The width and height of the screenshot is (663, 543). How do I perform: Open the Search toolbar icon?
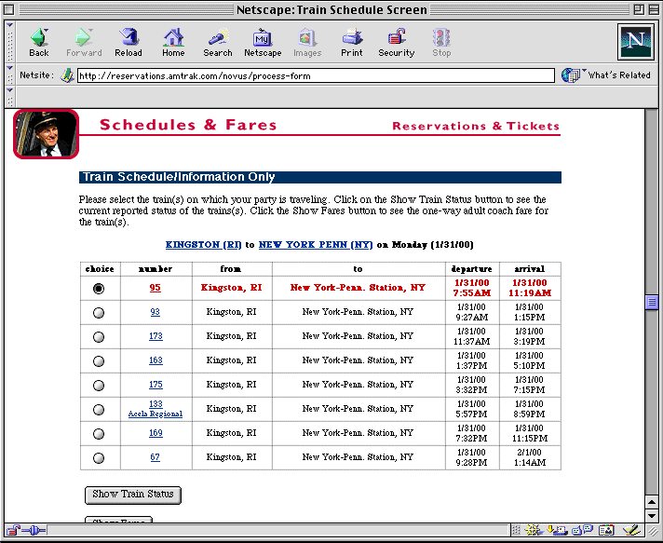(218, 41)
